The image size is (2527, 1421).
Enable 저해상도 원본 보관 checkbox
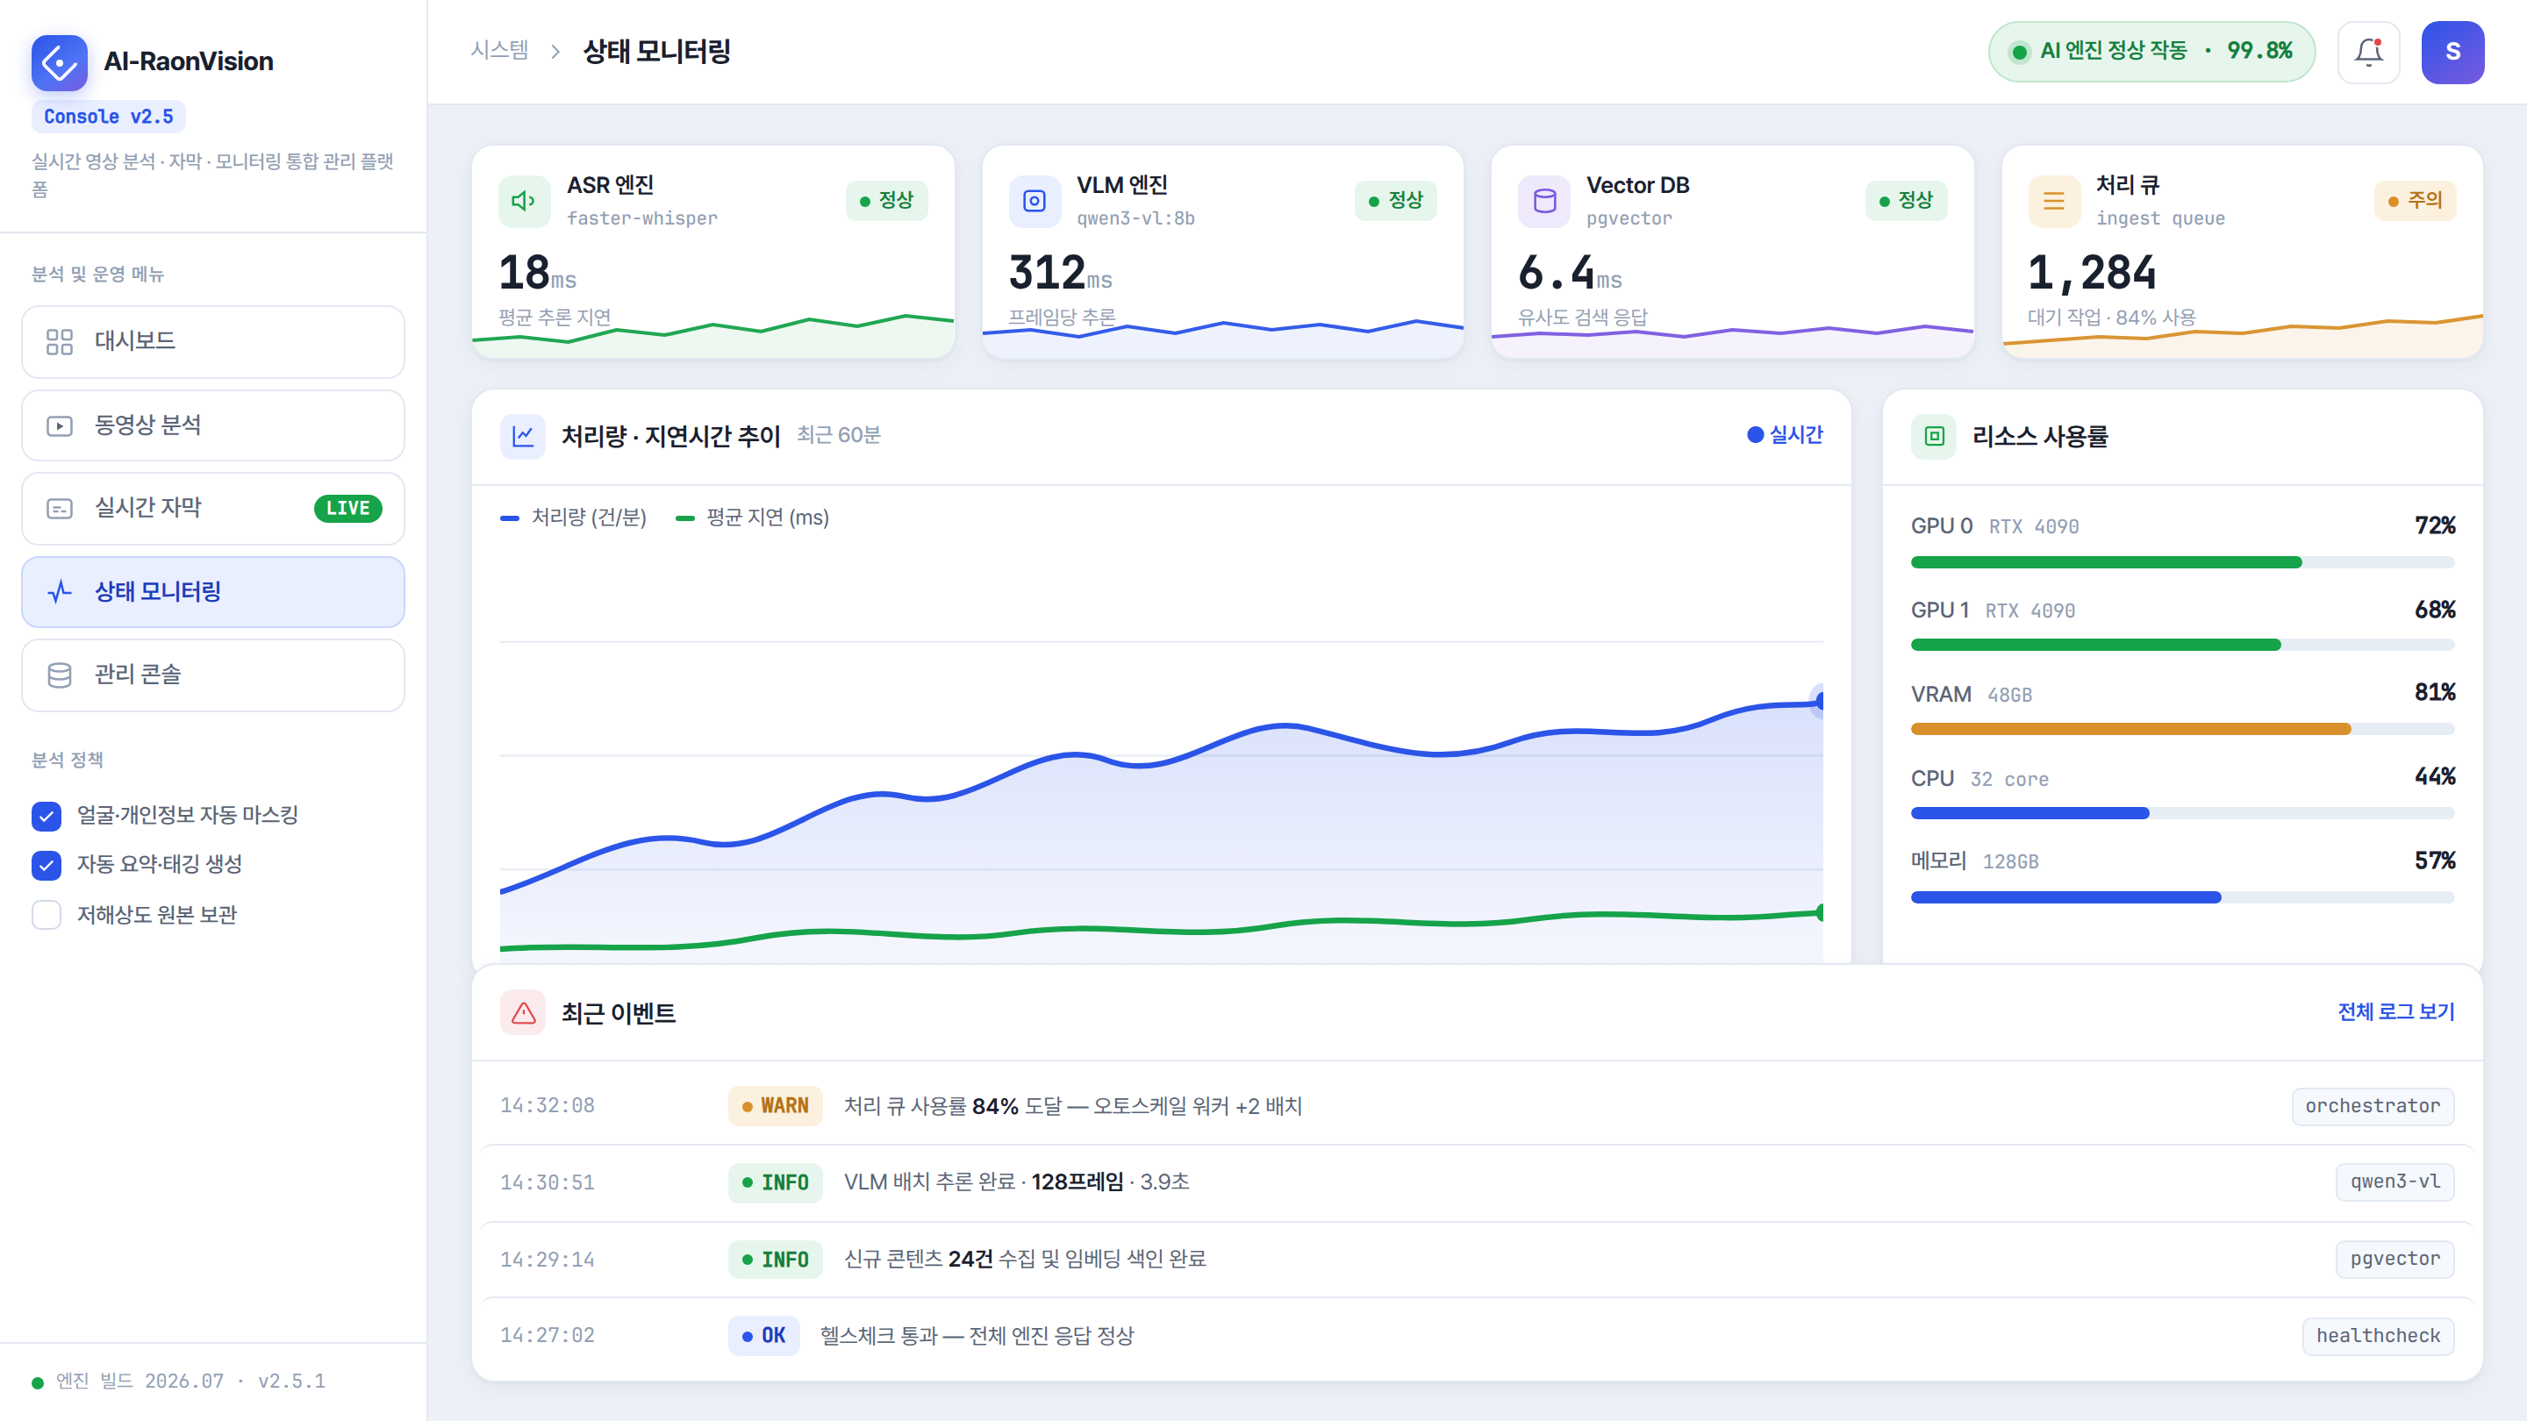(x=47, y=915)
